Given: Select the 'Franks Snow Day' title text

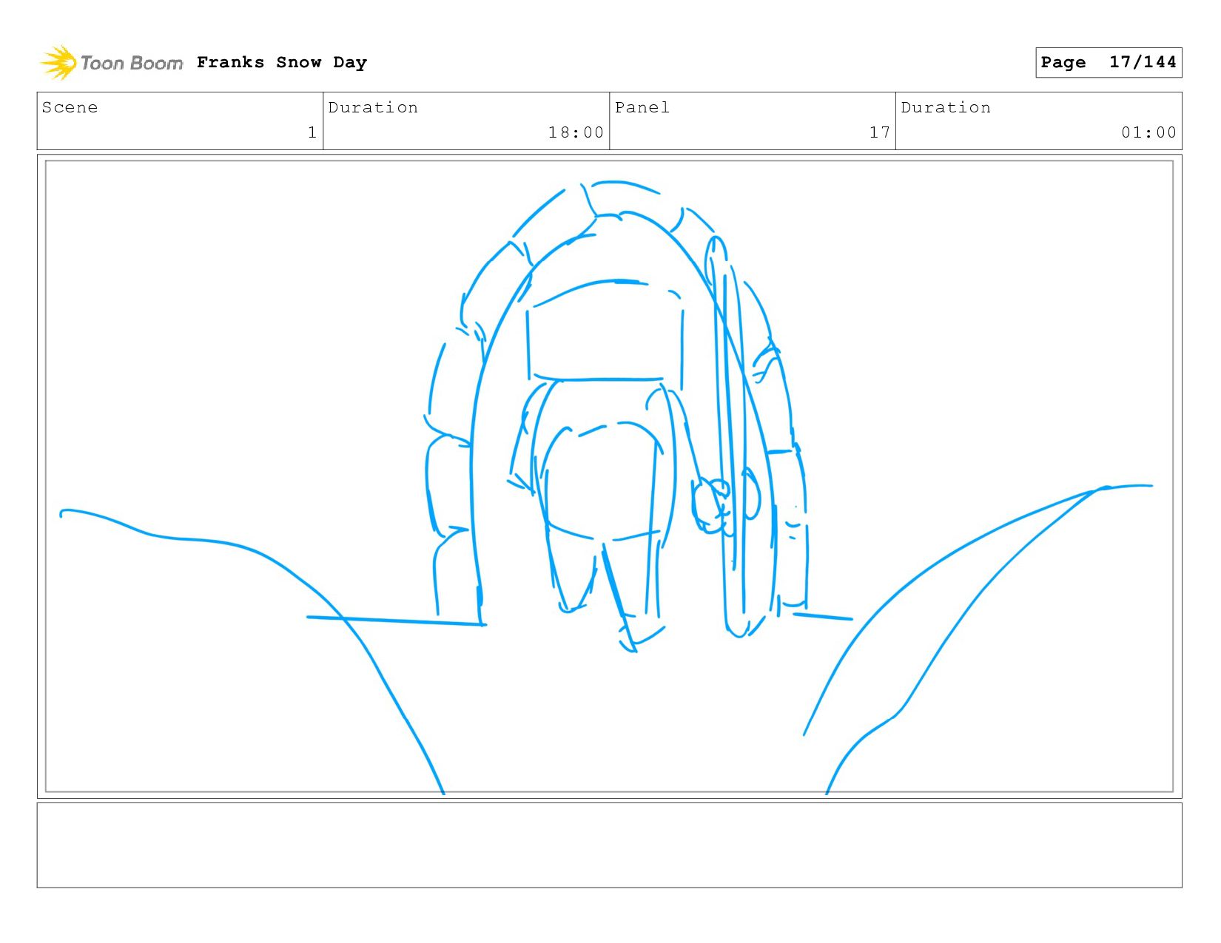Looking at the screenshot, I should [x=282, y=63].
